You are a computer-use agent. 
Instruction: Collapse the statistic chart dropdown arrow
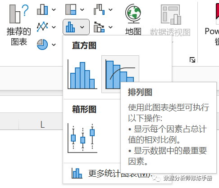pos(82,27)
